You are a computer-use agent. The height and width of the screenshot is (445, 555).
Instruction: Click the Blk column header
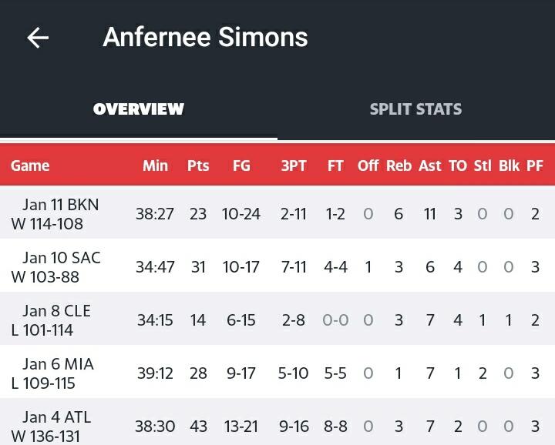tap(509, 166)
